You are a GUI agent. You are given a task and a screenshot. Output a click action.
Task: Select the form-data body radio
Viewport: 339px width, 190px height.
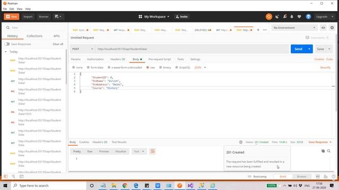click(x=88, y=68)
